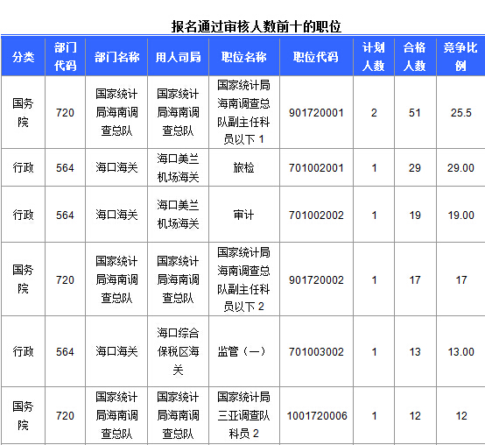485x445 pixels.
Task: Click the 部门名称 column header
Action: coord(116,57)
